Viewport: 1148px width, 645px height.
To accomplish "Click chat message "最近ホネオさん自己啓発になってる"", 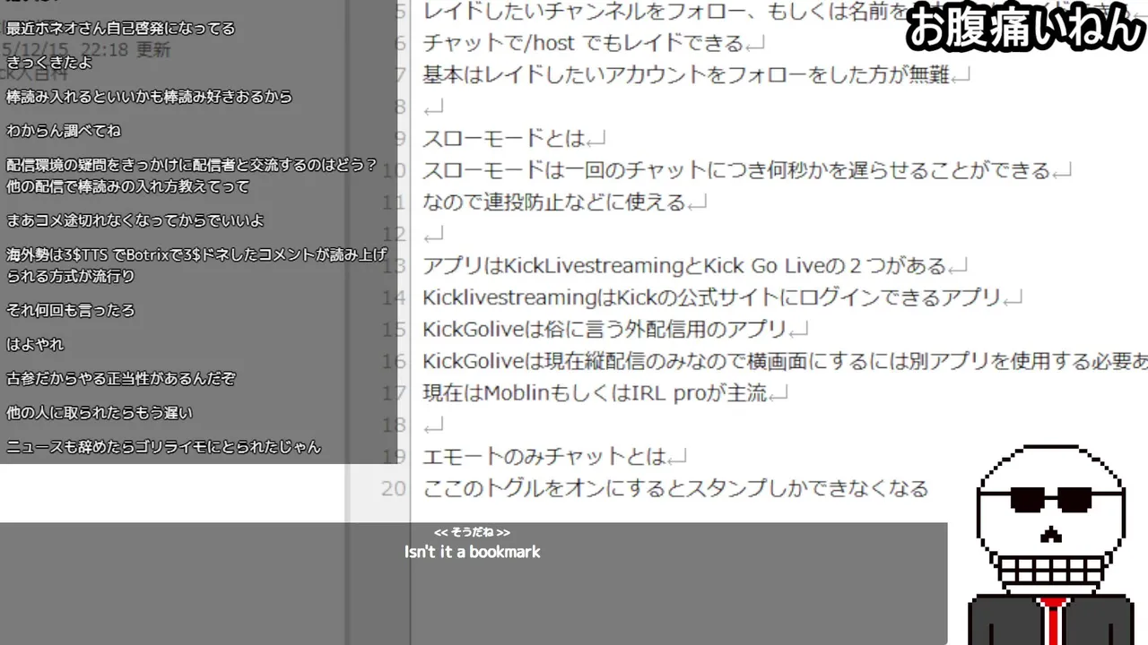I will (120, 29).
